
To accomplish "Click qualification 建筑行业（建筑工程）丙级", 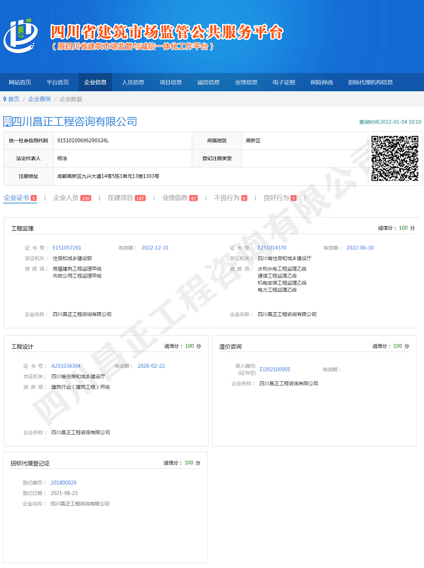I will point(81,387).
